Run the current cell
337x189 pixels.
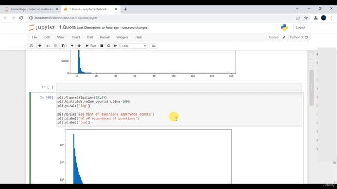pyautogui.click(x=91, y=46)
